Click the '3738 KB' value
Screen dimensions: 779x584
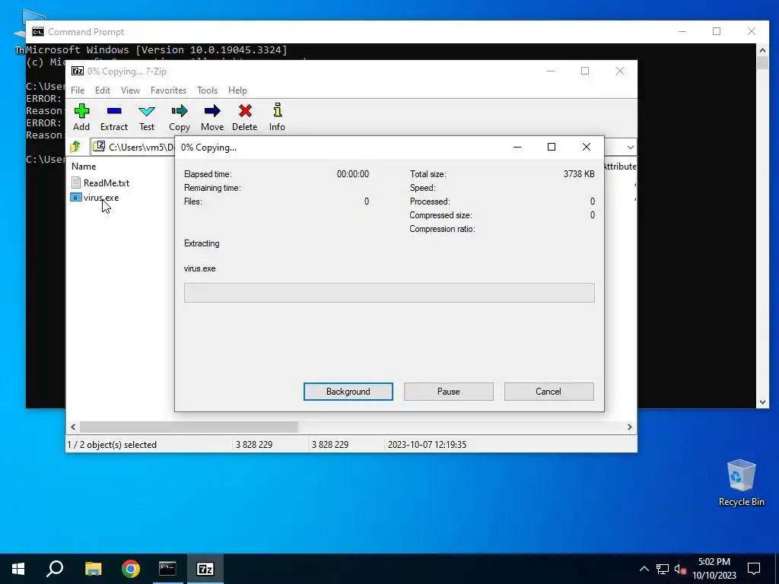coord(579,174)
